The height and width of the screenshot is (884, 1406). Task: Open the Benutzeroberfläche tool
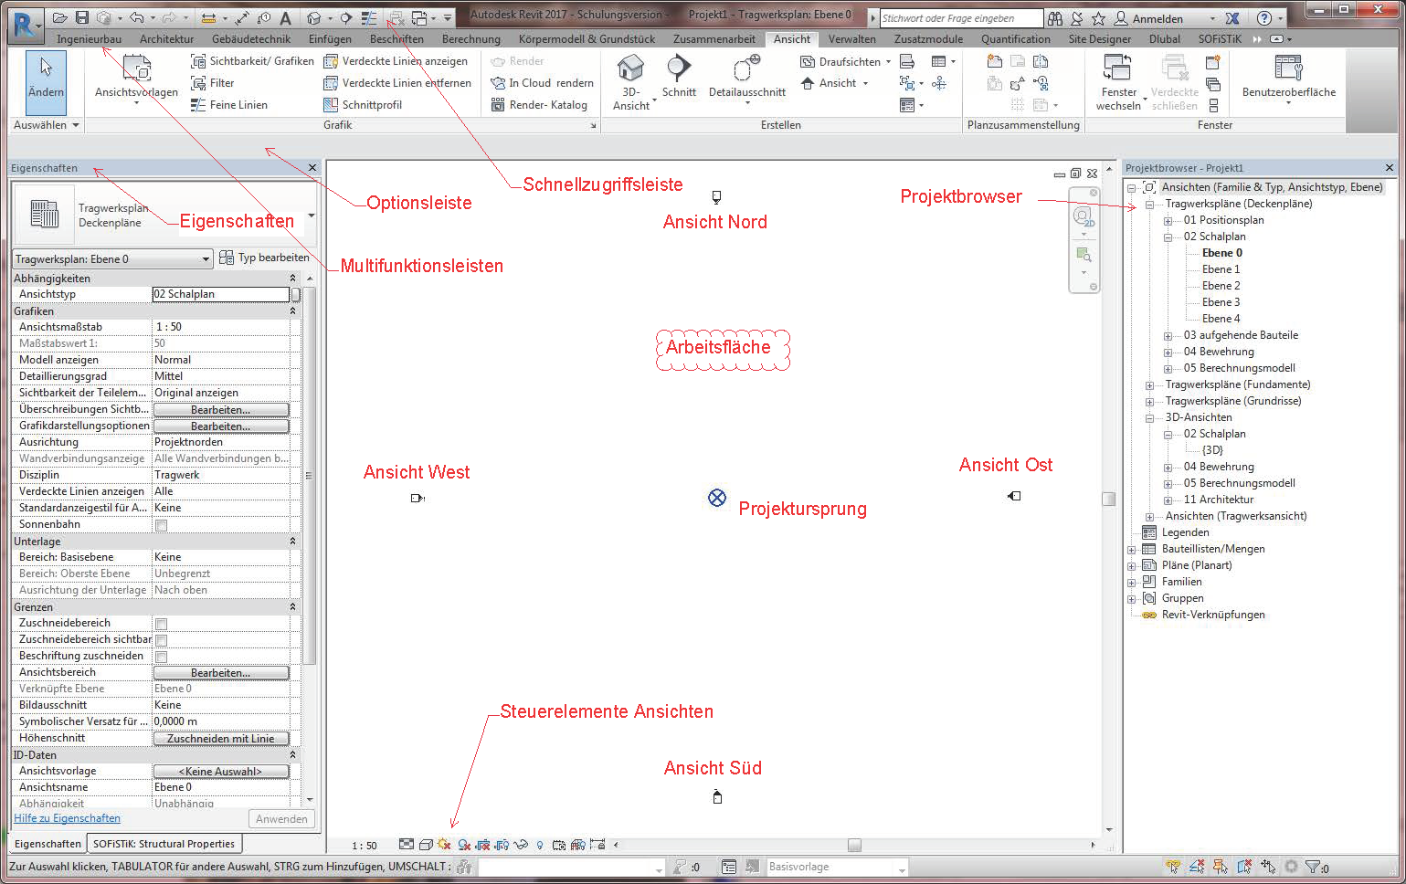1288,69
